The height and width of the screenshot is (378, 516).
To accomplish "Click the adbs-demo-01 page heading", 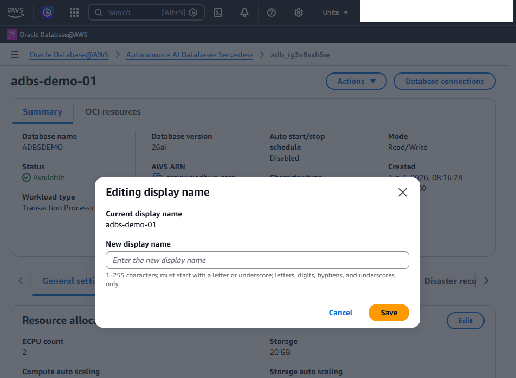I will click(54, 81).
